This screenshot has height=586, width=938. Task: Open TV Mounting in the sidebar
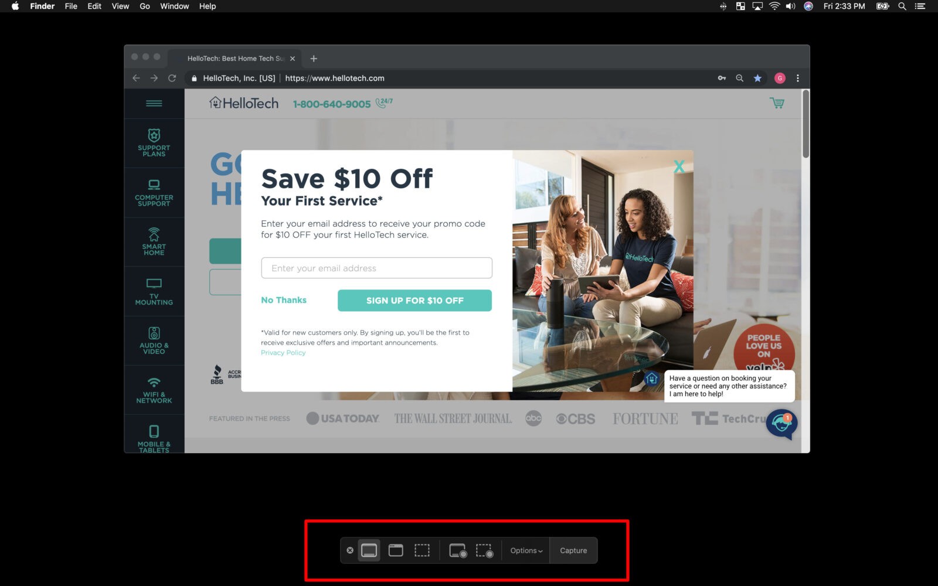(x=154, y=291)
